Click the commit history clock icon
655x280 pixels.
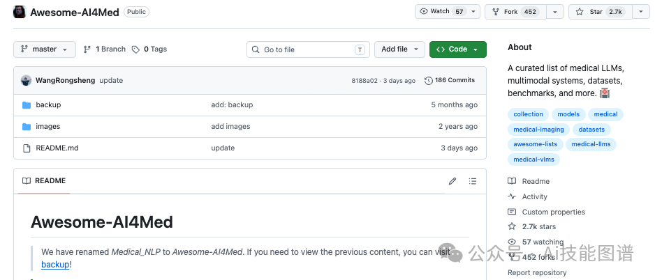pos(428,80)
